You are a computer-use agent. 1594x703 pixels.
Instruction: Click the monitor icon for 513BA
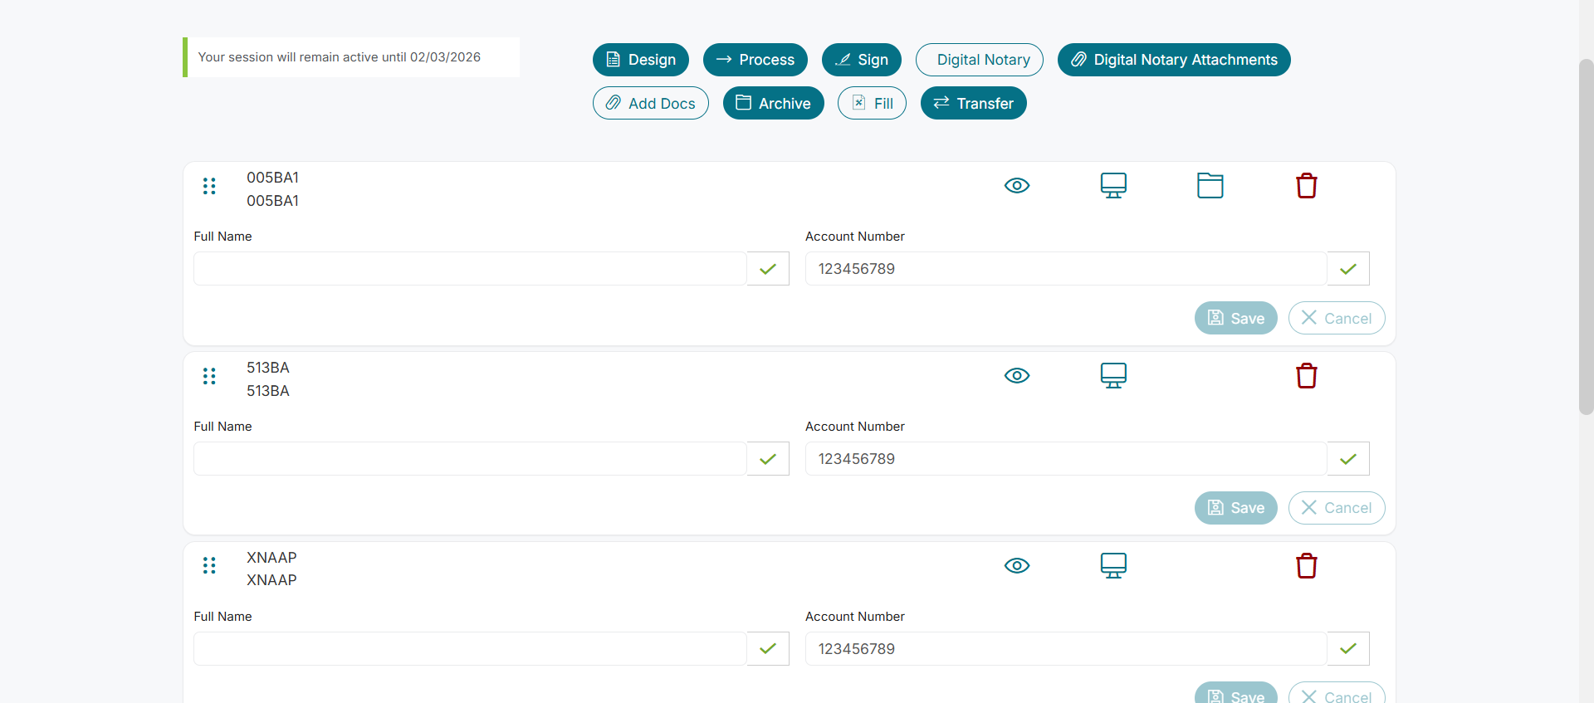click(x=1113, y=376)
